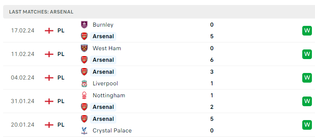This screenshot has width=315, height=139.
Task: Open the Crystal Palace team link
Action: [x=112, y=131]
